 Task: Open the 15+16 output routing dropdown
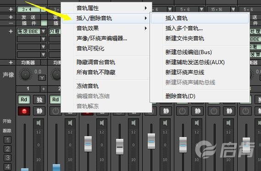coord(233,9)
